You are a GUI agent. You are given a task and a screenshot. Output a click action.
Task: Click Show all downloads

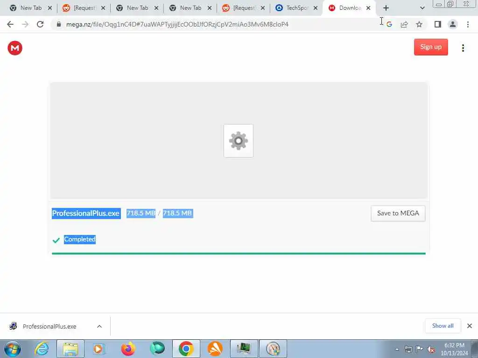pos(443,326)
